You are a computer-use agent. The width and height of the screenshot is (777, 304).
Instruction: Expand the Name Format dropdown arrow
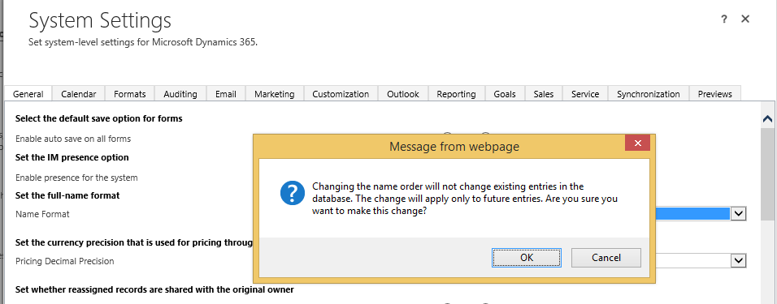(739, 213)
